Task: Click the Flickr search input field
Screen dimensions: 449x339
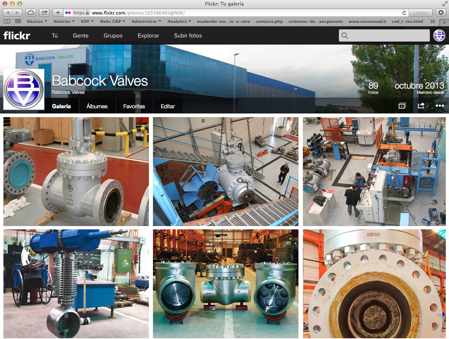Action: coord(384,36)
